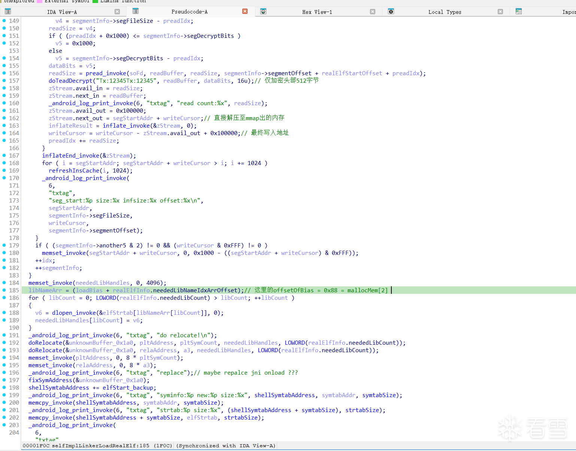The image size is (576, 451).
Task: Set breakpoint dot on line 170
Action: pos(4,178)
